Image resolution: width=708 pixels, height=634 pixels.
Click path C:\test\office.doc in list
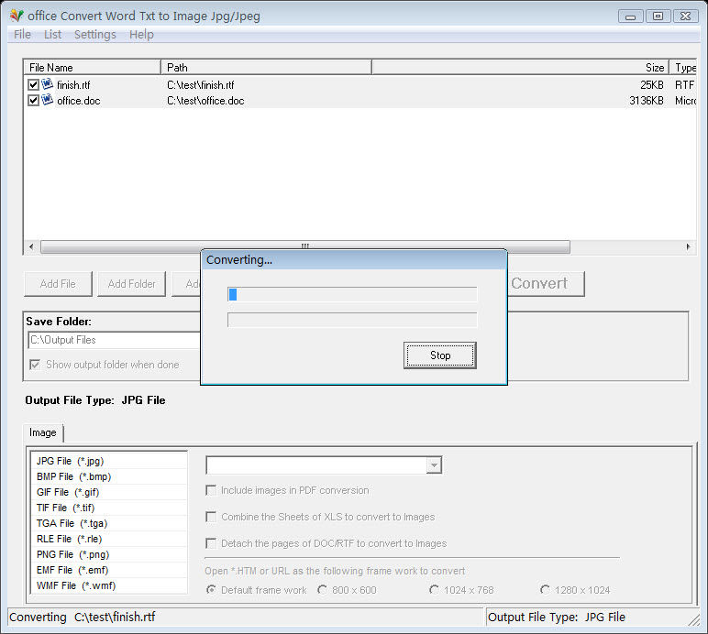pyautogui.click(x=205, y=101)
